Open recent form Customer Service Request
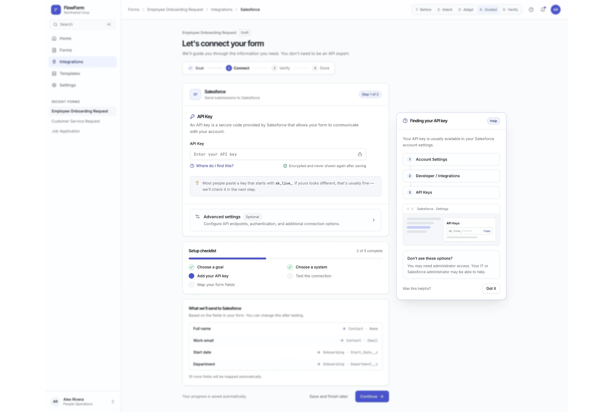Image resolution: width=613 pixels, height=412 pixels. tap(83, 121)
